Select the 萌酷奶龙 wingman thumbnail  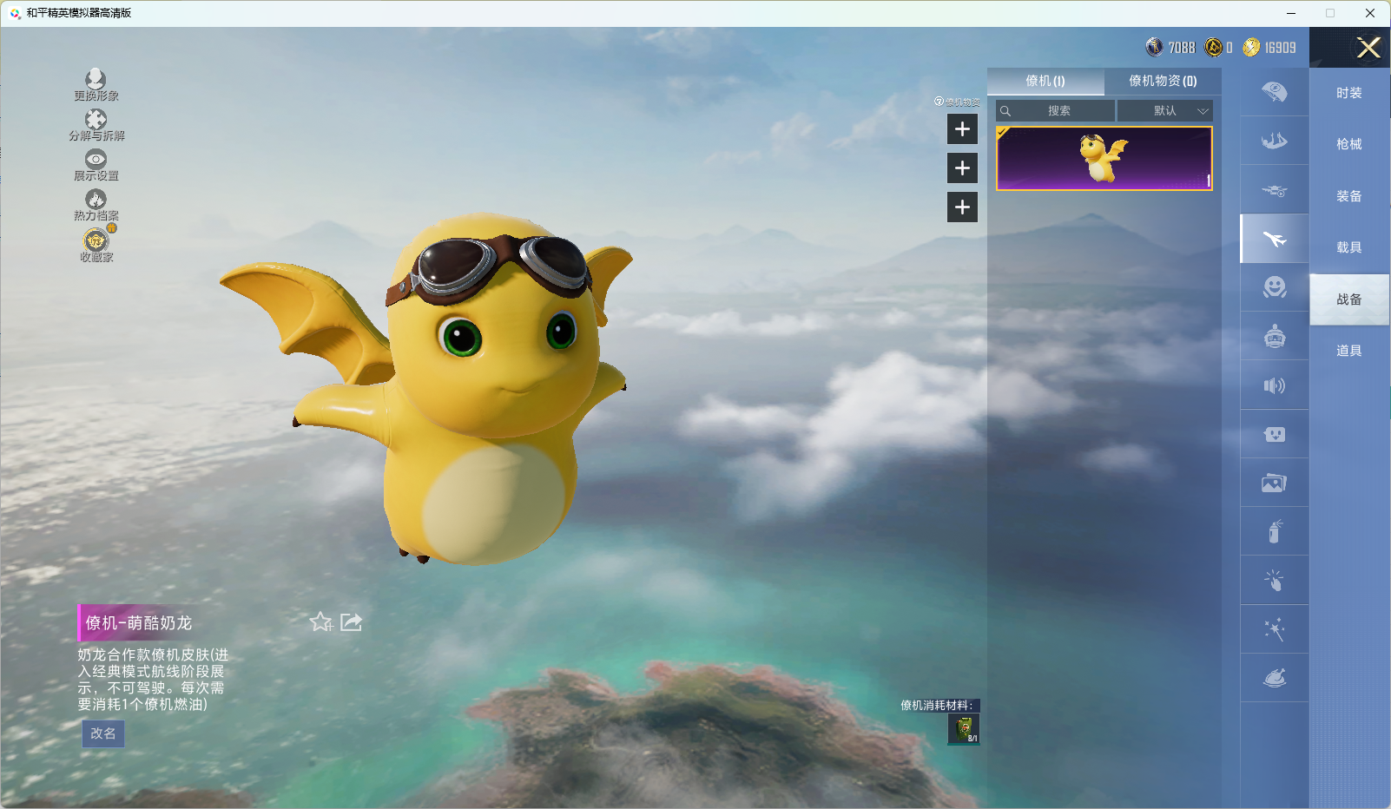[x=1104, y=159]
